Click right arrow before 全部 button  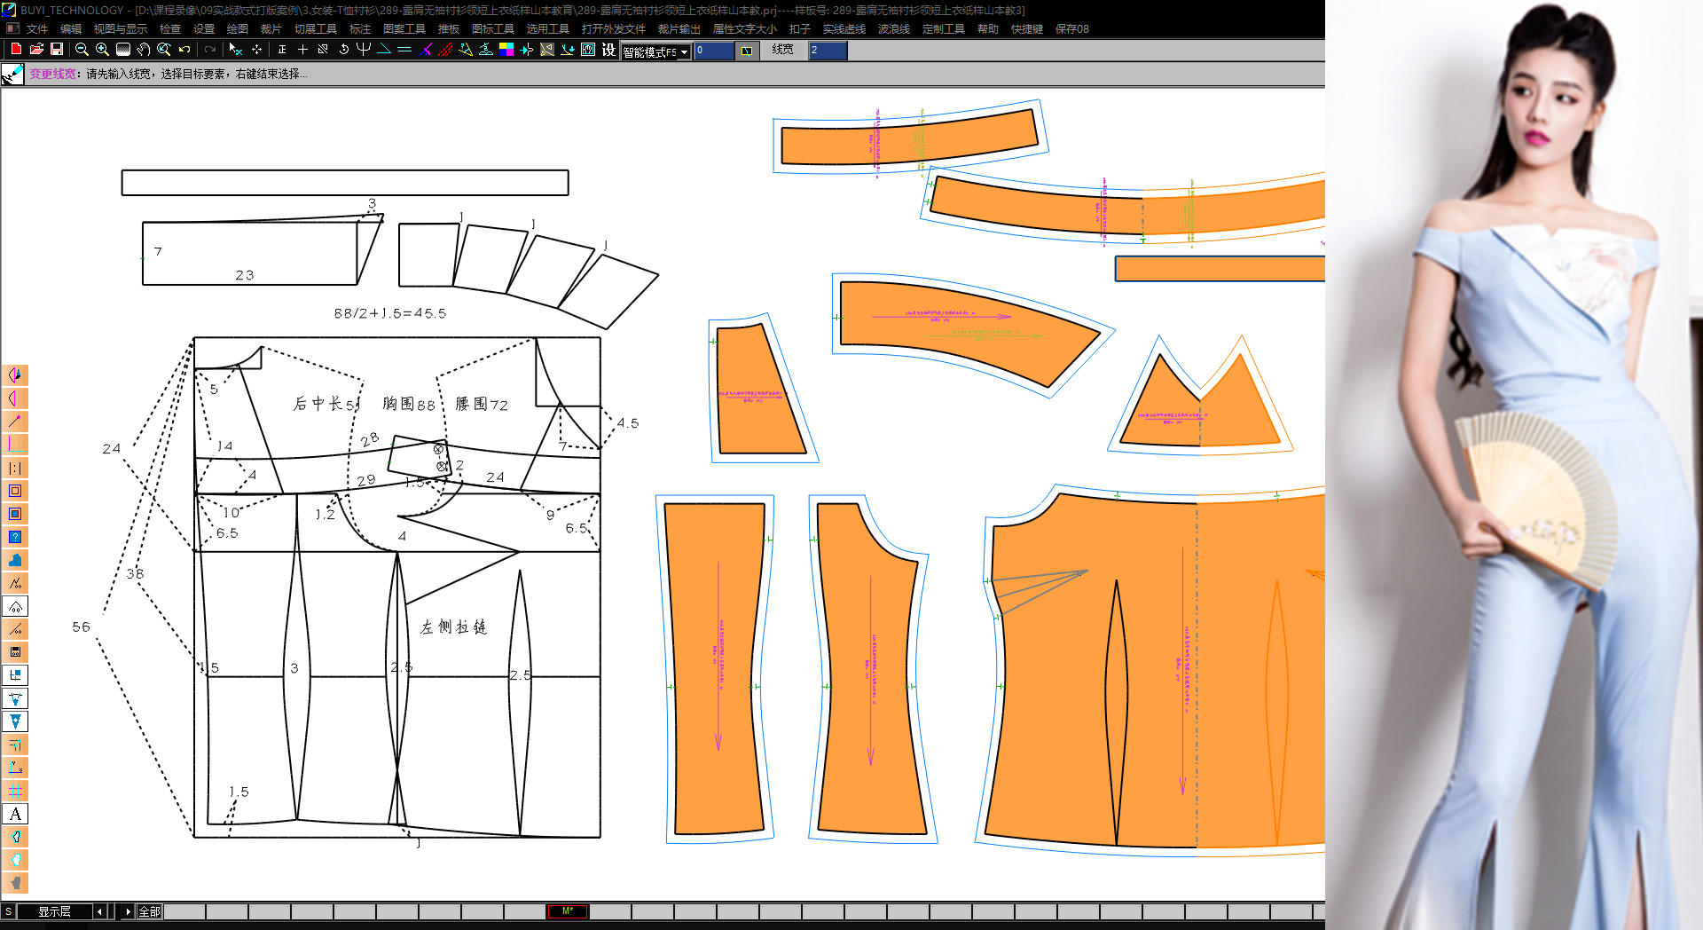[128, 911]
